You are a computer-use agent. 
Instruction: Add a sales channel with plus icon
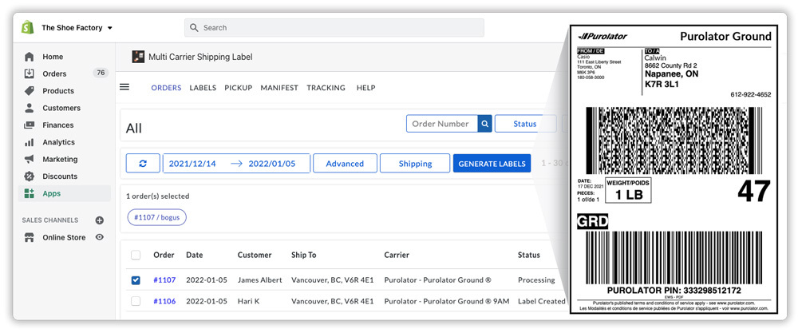(x=99, y=220)
